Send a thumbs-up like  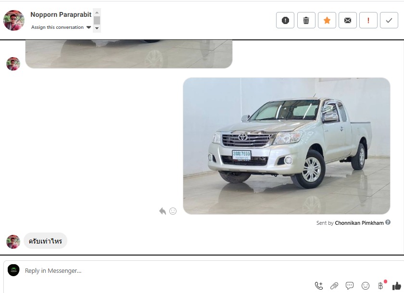396,286
